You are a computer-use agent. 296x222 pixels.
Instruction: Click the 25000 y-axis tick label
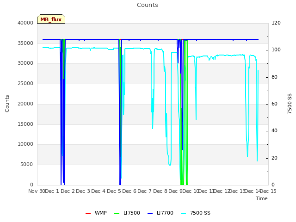(25, 83)
